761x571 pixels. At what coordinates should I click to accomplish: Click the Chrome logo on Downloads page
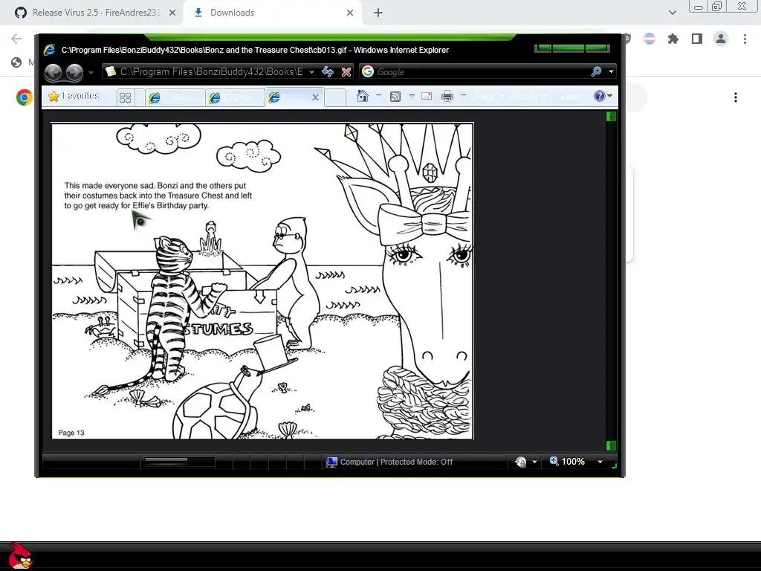click(25, 97)
